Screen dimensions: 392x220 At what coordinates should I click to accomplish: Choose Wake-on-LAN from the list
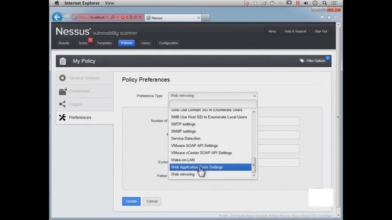point(210,160)
